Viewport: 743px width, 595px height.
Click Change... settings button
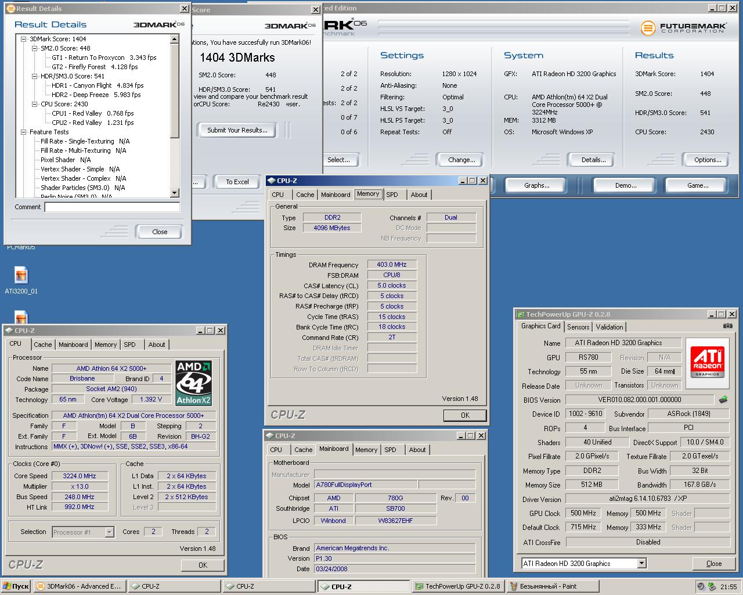tap(461, 160)
